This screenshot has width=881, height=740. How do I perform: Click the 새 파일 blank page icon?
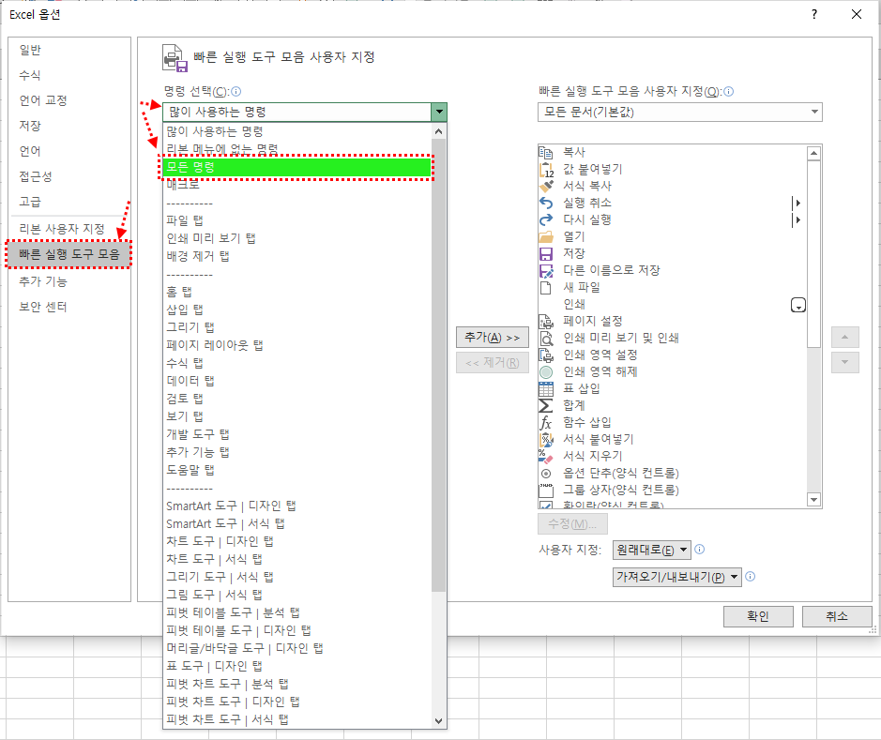tap(545, 288)
